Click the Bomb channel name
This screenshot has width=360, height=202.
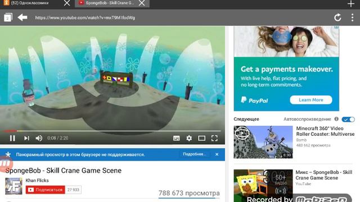[301, 140]
